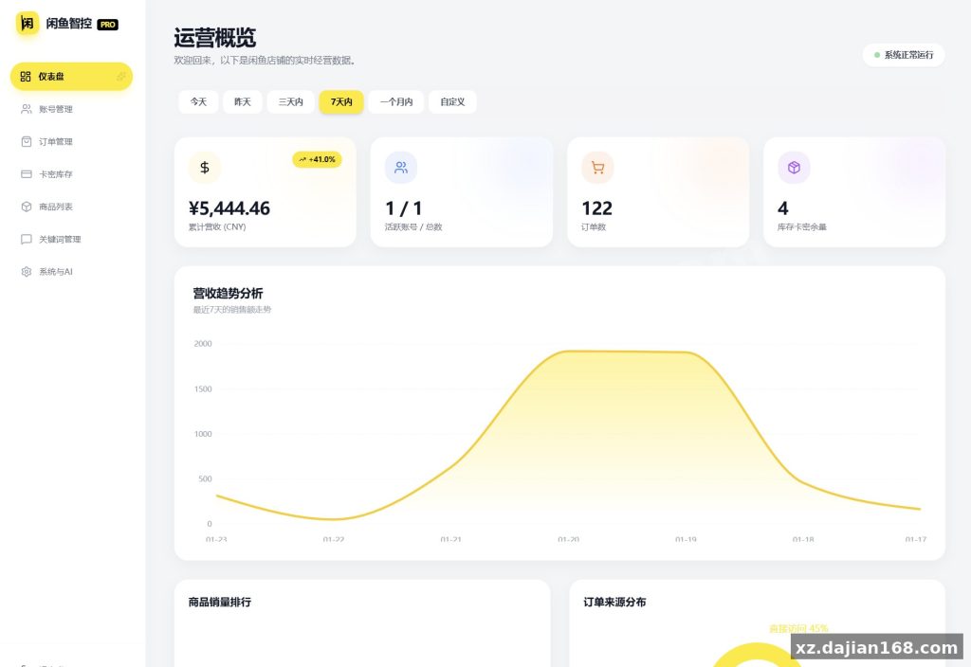Click the 运营概览 page title
Viewport: 971px width, 667px height.
point(215,38)
